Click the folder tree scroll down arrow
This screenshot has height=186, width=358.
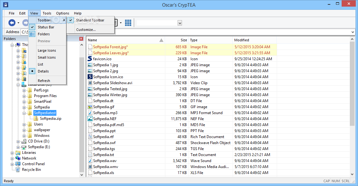[x=82, y=175]
